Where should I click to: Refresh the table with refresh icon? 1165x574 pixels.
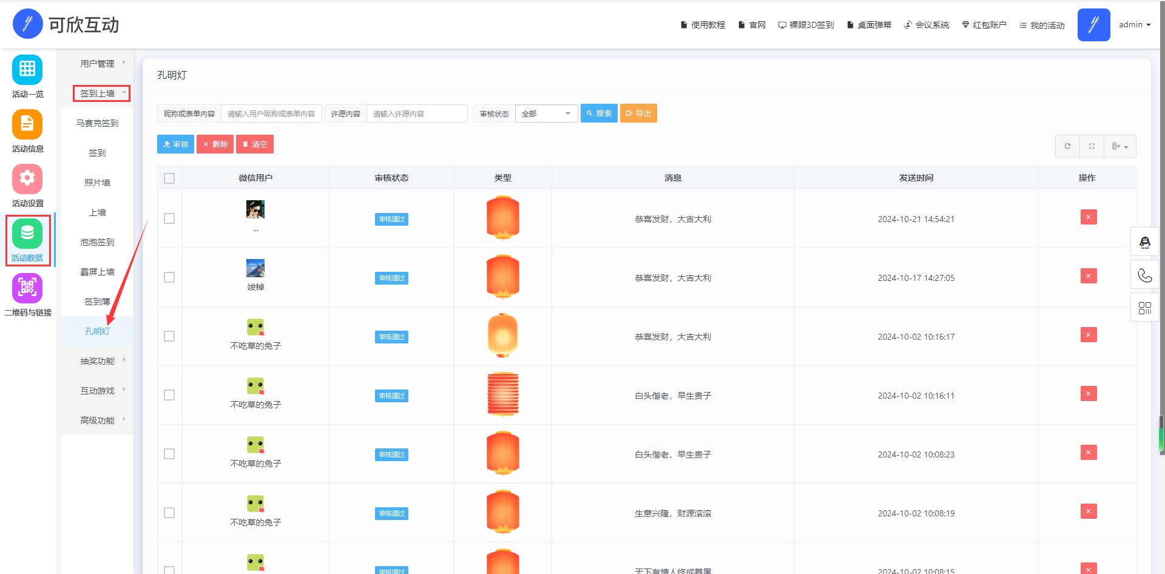[x=1067, y=146]
